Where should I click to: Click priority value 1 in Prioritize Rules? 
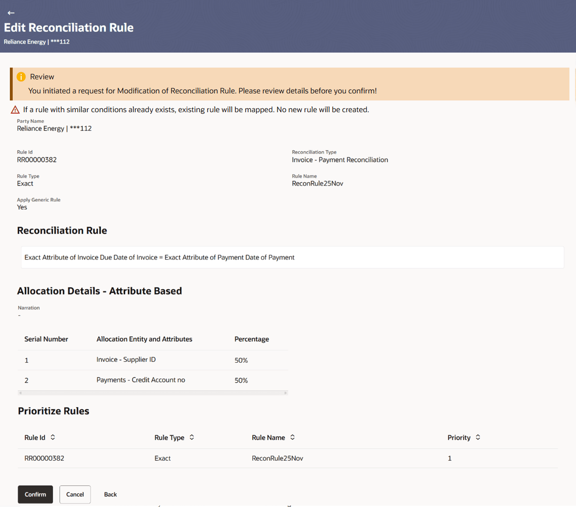coord(450,458)
